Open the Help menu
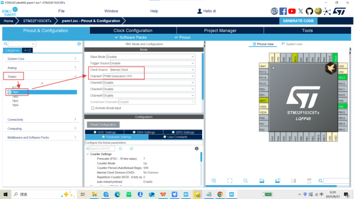Image resolution: width=354 pixels, height=199 pixels. point(154,11)
